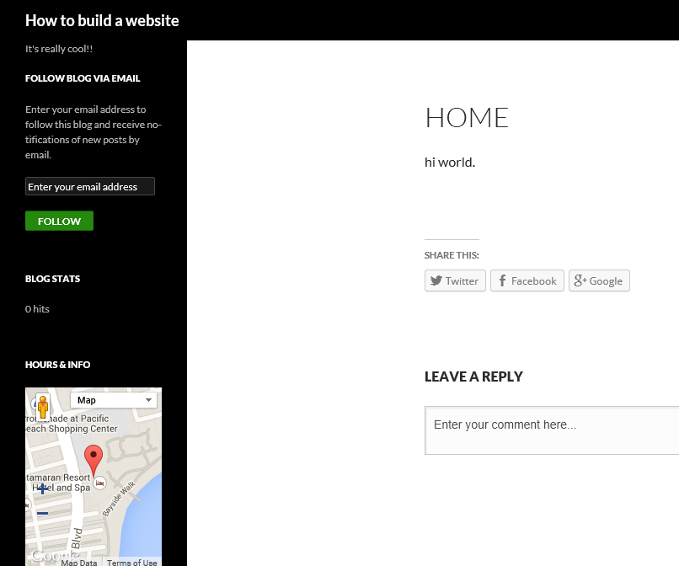Click the Facebook icon on the share button
The image size is (679, 566).
[x=503, y=280]
